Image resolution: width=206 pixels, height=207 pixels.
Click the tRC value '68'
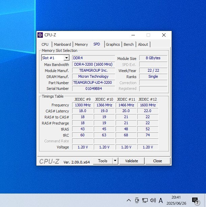pos(126,135)
